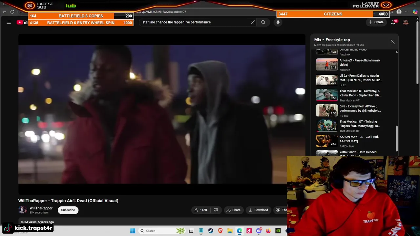The image size is (420, 236).
Task: Launch Brave browser from the taskbar
Action: (x=220, y=231)
